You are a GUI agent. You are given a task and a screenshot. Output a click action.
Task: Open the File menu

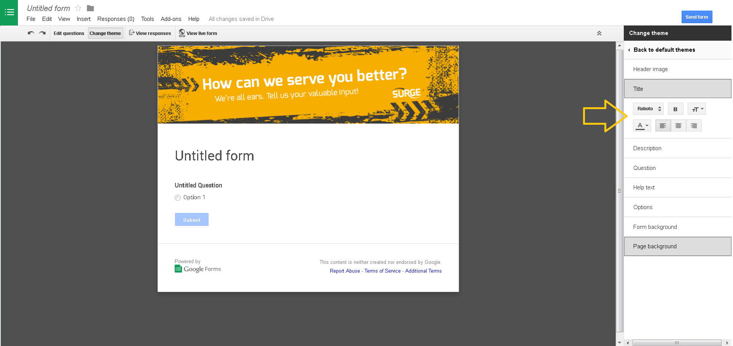[x=31, y=19]
